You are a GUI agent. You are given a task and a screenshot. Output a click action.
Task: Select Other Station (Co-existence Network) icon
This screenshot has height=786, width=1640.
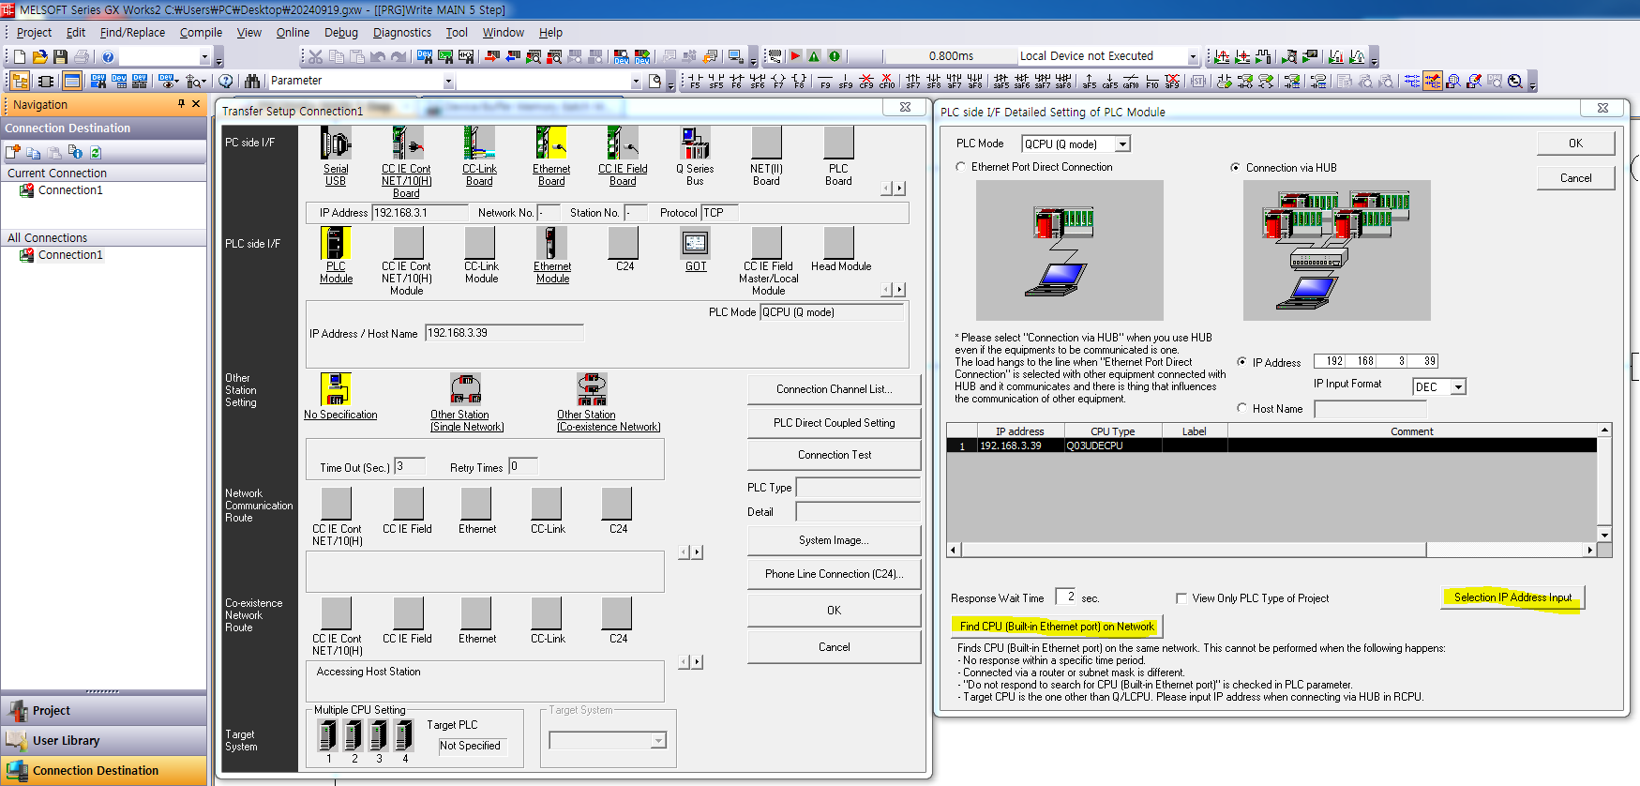(593, 389)
